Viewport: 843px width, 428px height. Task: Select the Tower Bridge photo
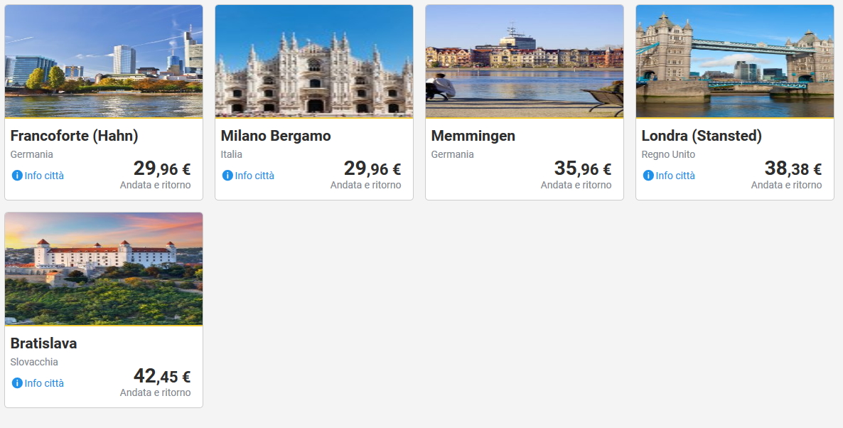(x=735, y=61)
